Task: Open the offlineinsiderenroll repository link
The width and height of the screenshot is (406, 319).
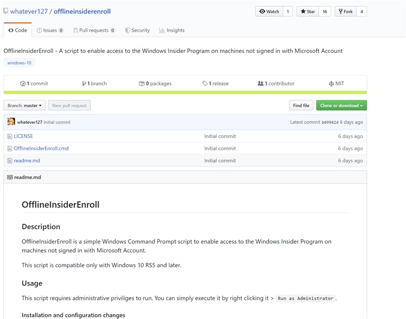Action: [82, 11]
